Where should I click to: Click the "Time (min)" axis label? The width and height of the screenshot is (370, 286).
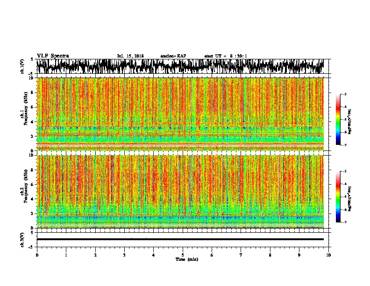tap(187, 259)
